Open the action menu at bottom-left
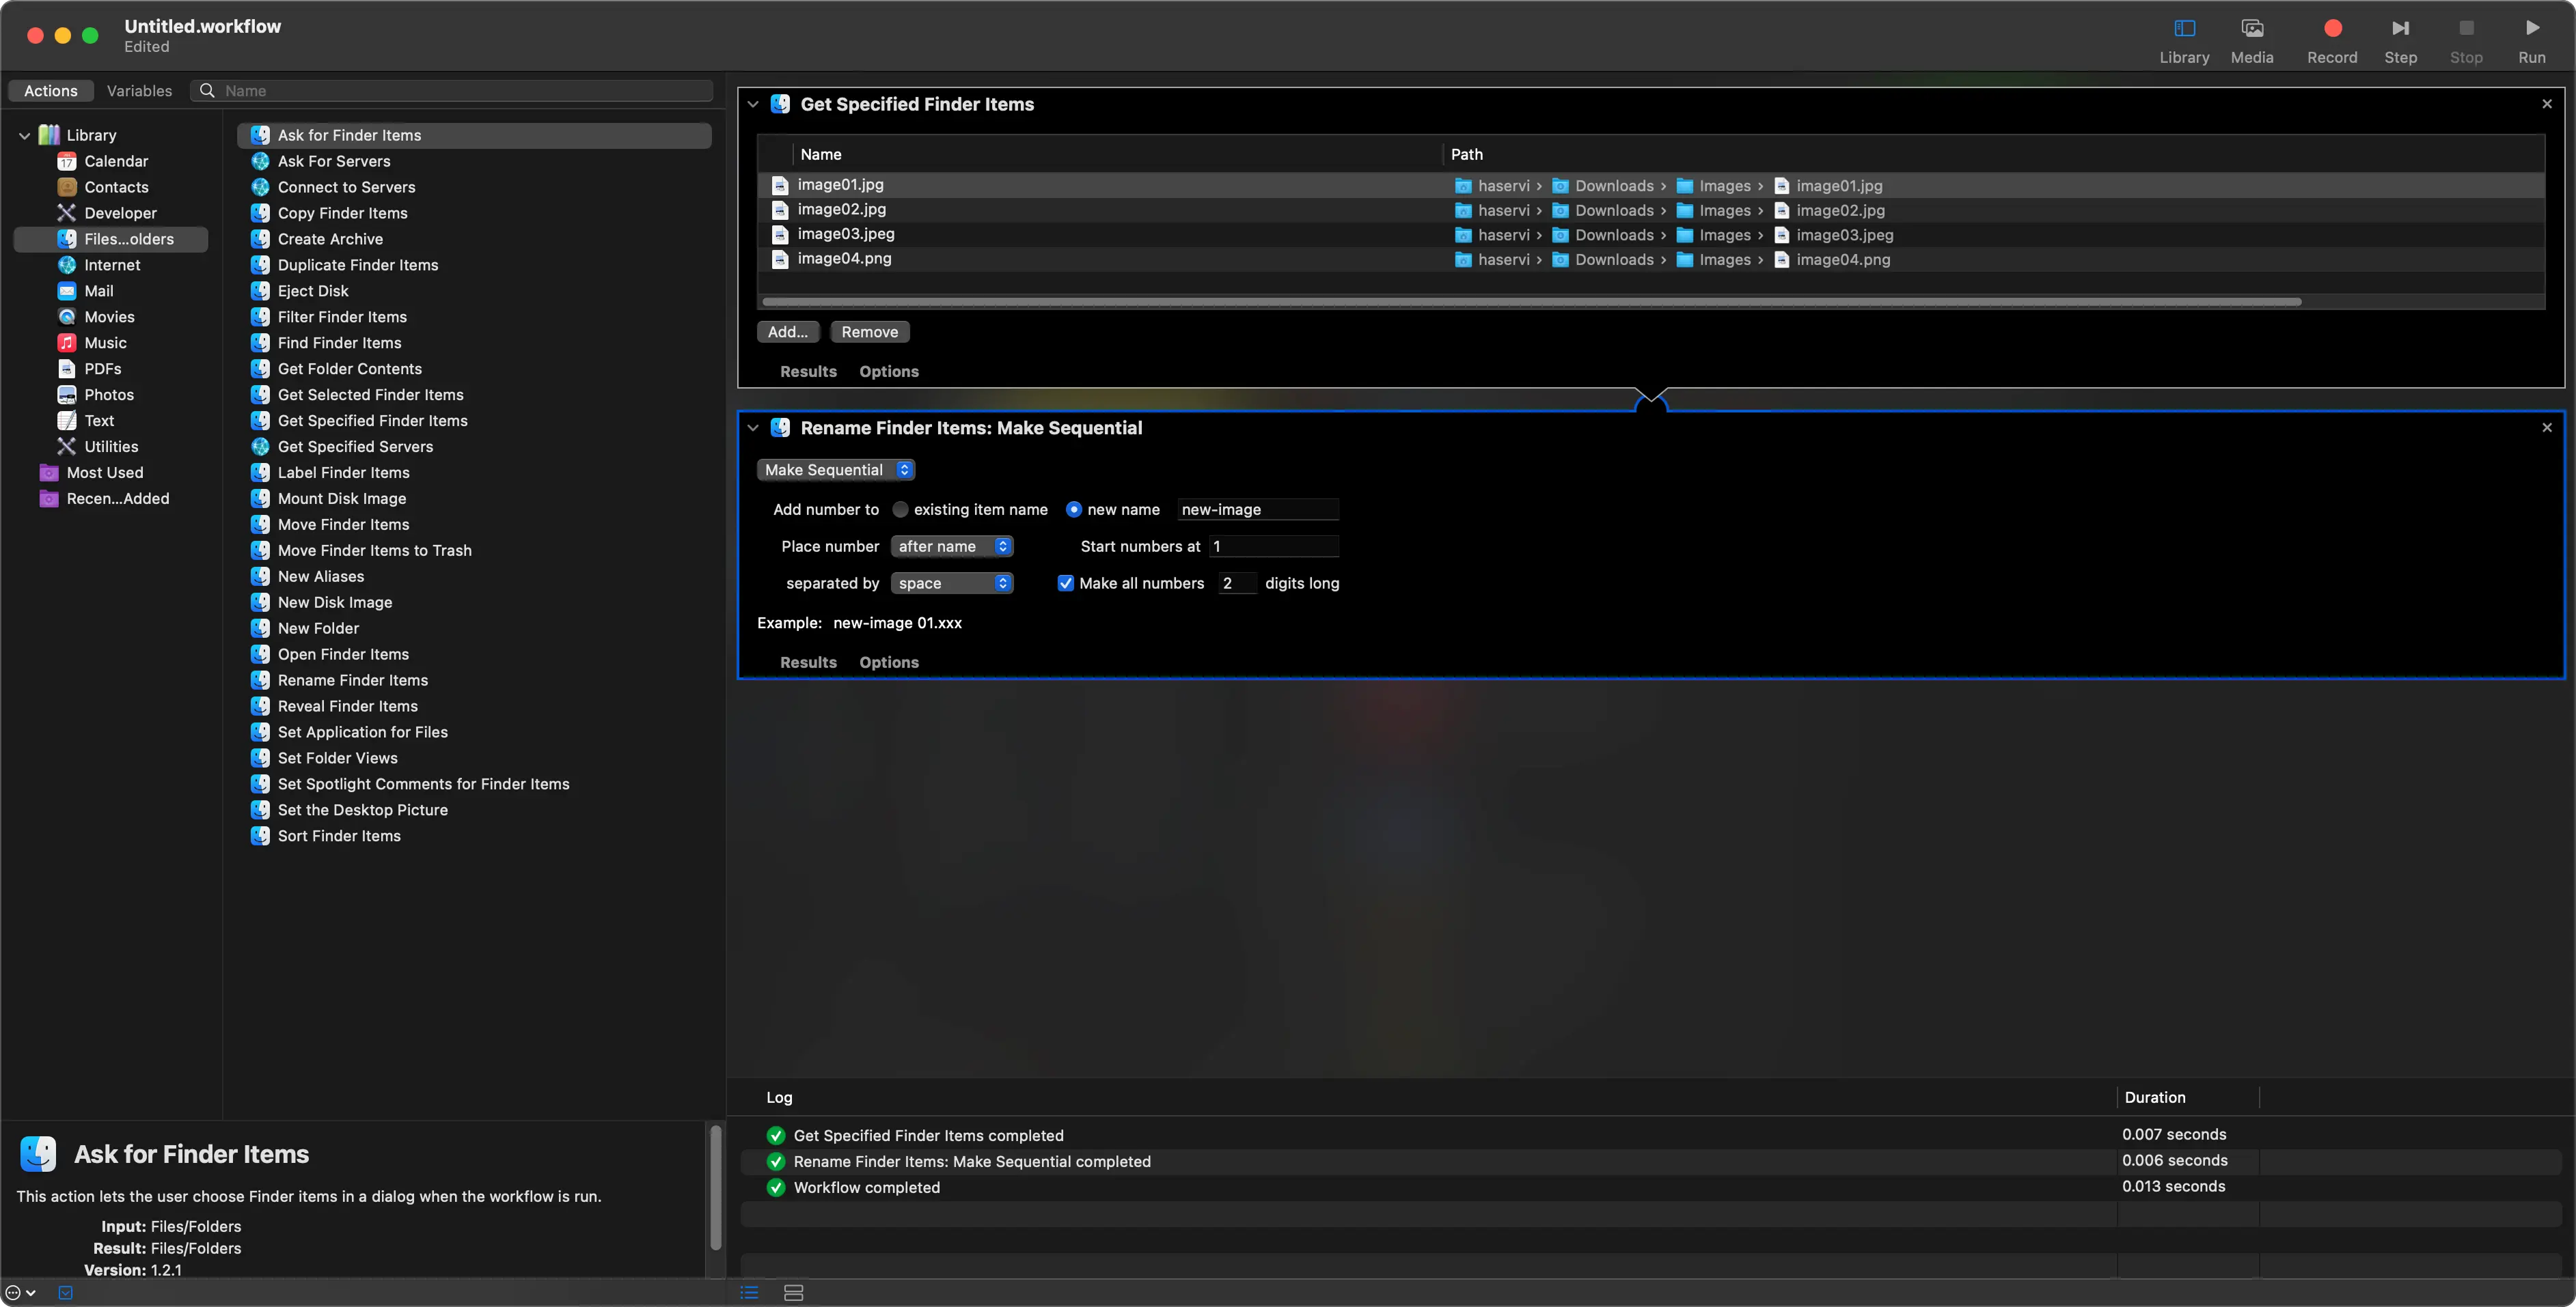The height and width of the screenshot is (1307, 2576). click(20, 1292)
